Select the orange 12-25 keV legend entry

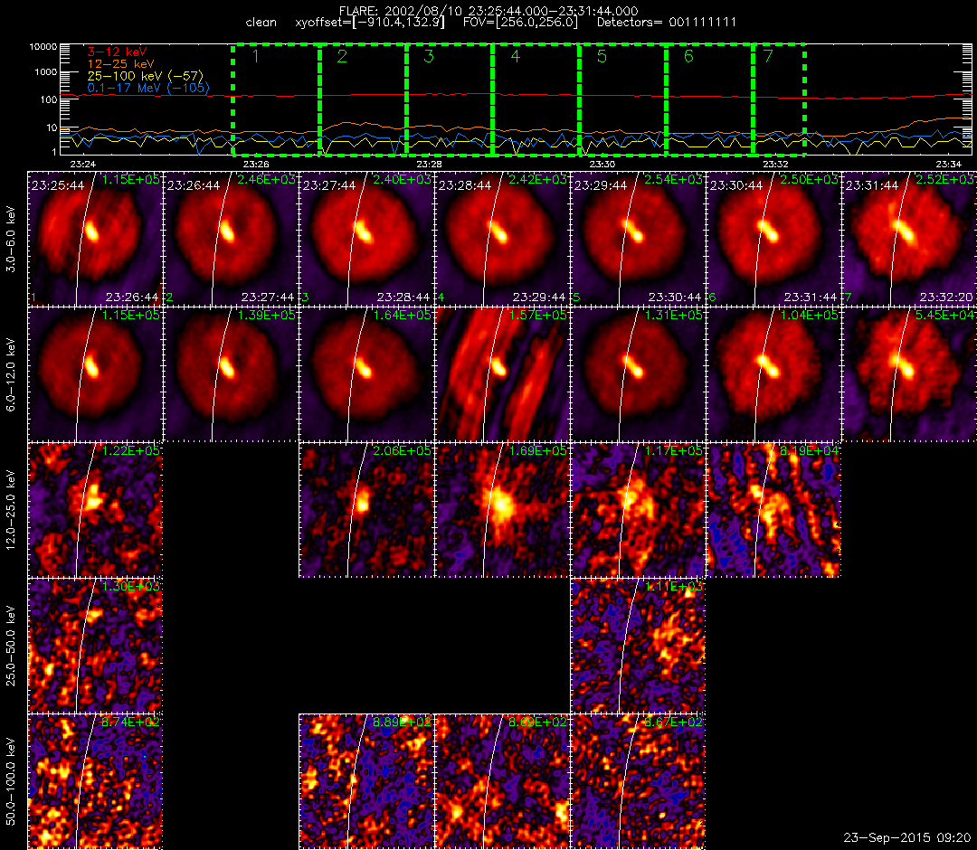click(120, 64)
